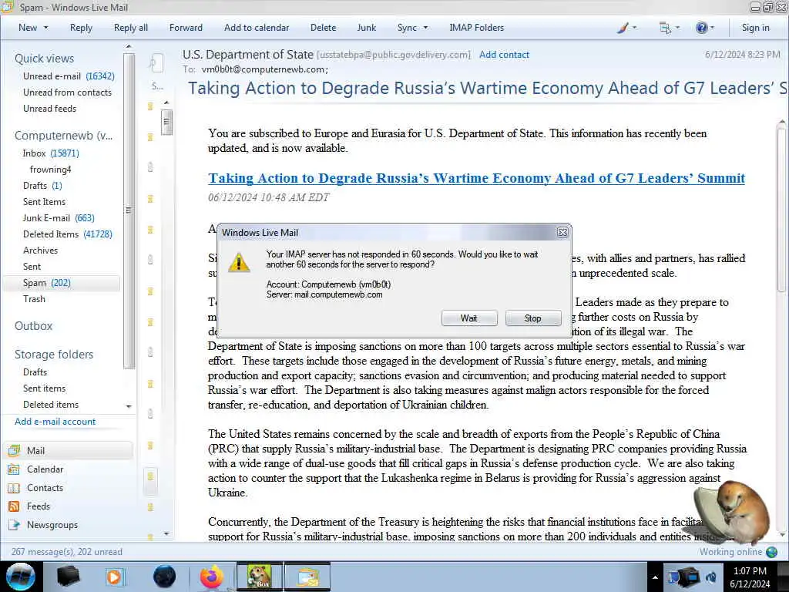Open the Menus toolbar icon
This screenshot has width=789, height=592.
coord(665,29)
